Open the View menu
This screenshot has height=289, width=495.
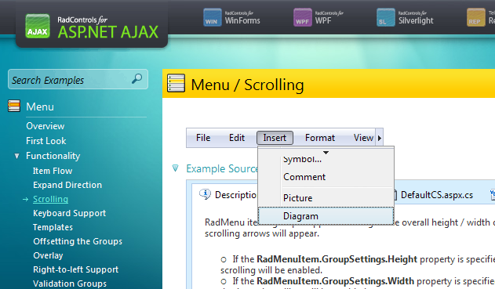363,138
